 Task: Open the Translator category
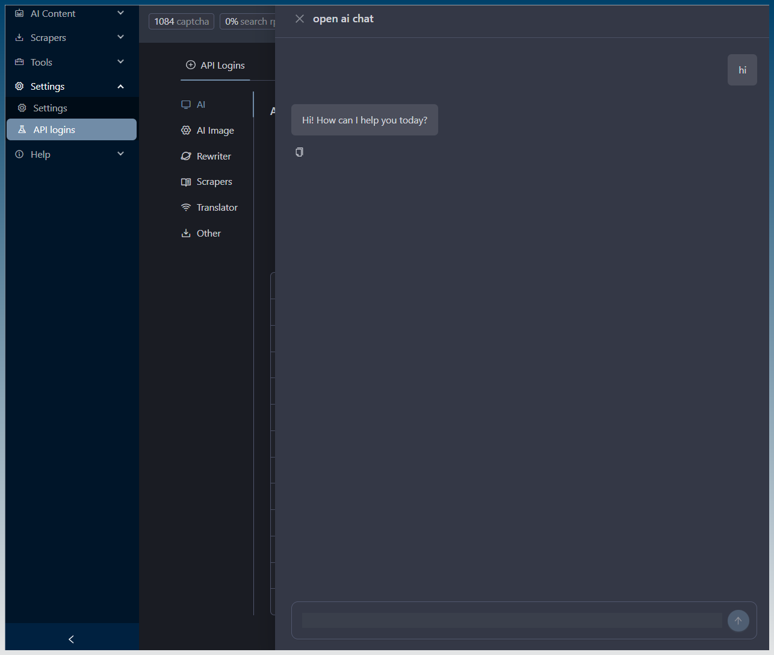pos(217,208)
